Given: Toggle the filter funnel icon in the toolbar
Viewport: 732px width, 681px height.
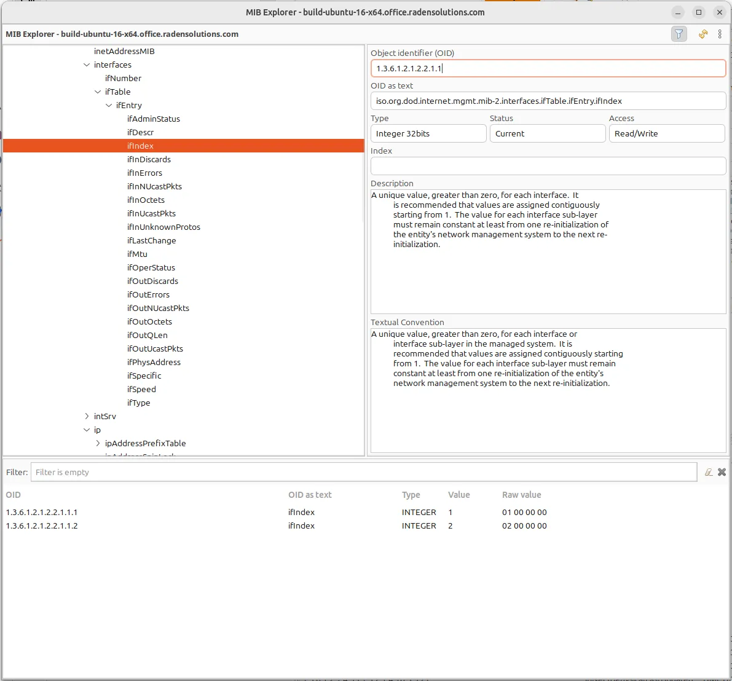Looking at the screenshot, I should [679, 34].
